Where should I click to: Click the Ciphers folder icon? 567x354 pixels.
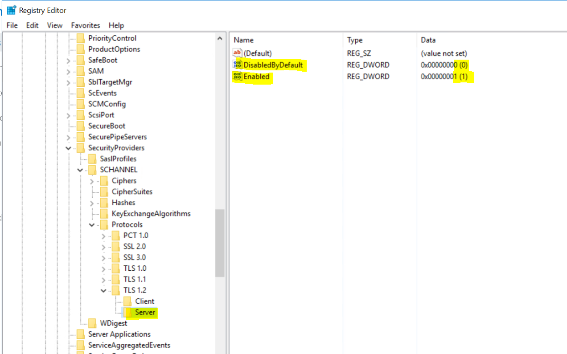pyautogui.click(x=104, y=181)
